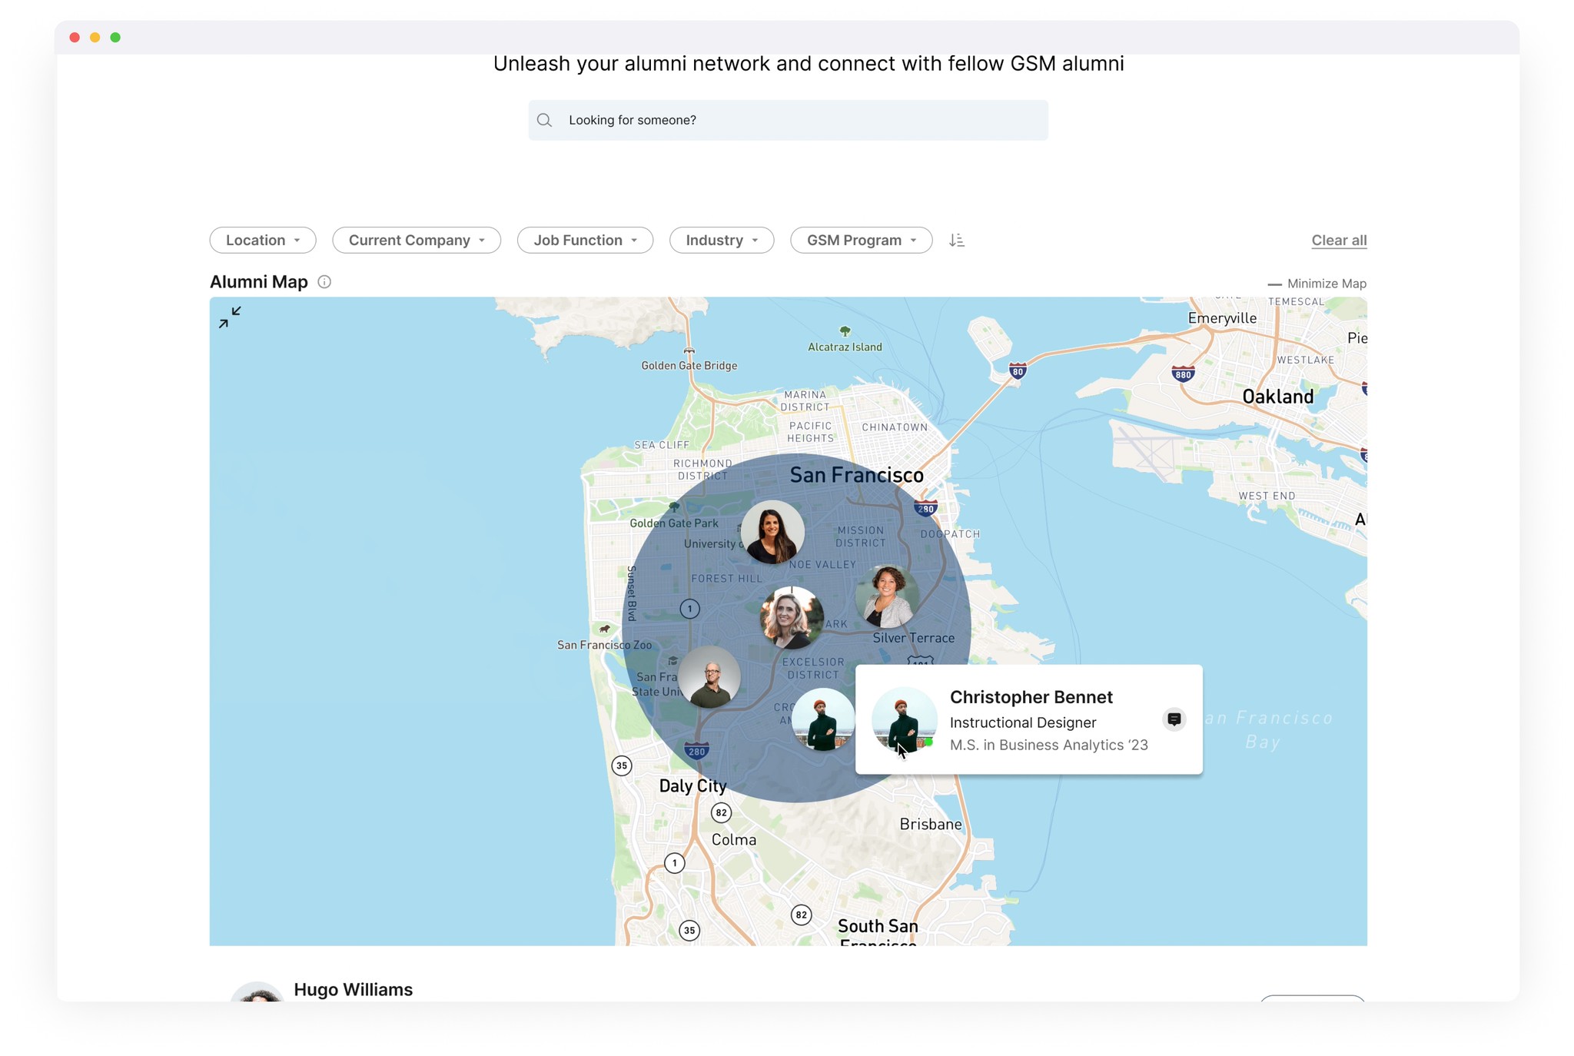
Task: Click the sort order icon beside filters
Action: [x=956, y=241]
